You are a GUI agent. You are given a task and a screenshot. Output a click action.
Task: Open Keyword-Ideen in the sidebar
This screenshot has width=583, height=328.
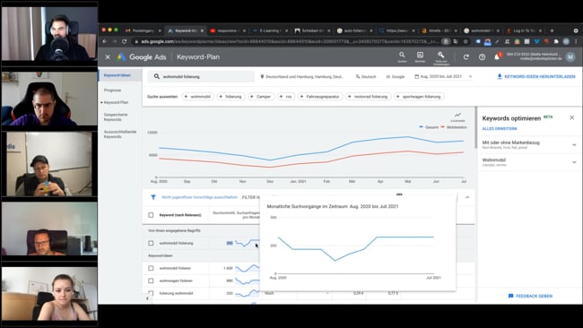117,75
